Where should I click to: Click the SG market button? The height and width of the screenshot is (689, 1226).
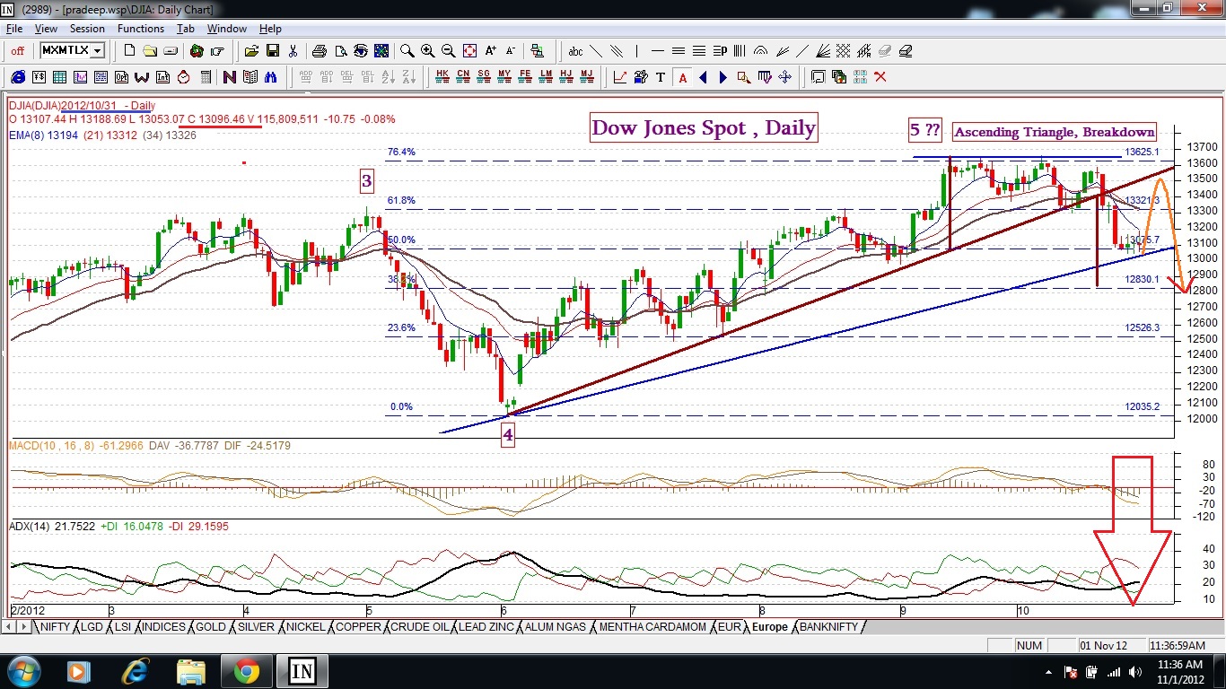click(x=484, y=77)
